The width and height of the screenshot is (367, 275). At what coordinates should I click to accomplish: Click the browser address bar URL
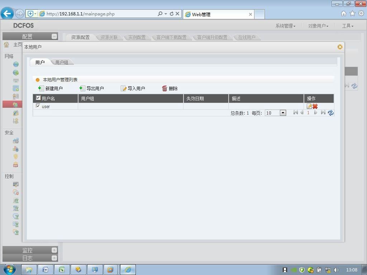pyautogui.click(x=81, y=14)
